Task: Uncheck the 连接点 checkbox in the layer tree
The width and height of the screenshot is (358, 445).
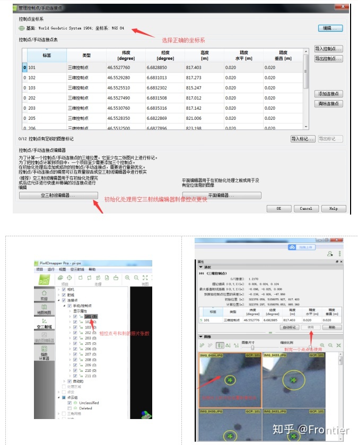Action: (64, 300)
